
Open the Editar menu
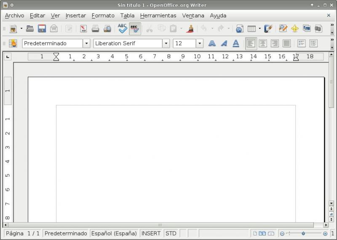coord(37,16)
